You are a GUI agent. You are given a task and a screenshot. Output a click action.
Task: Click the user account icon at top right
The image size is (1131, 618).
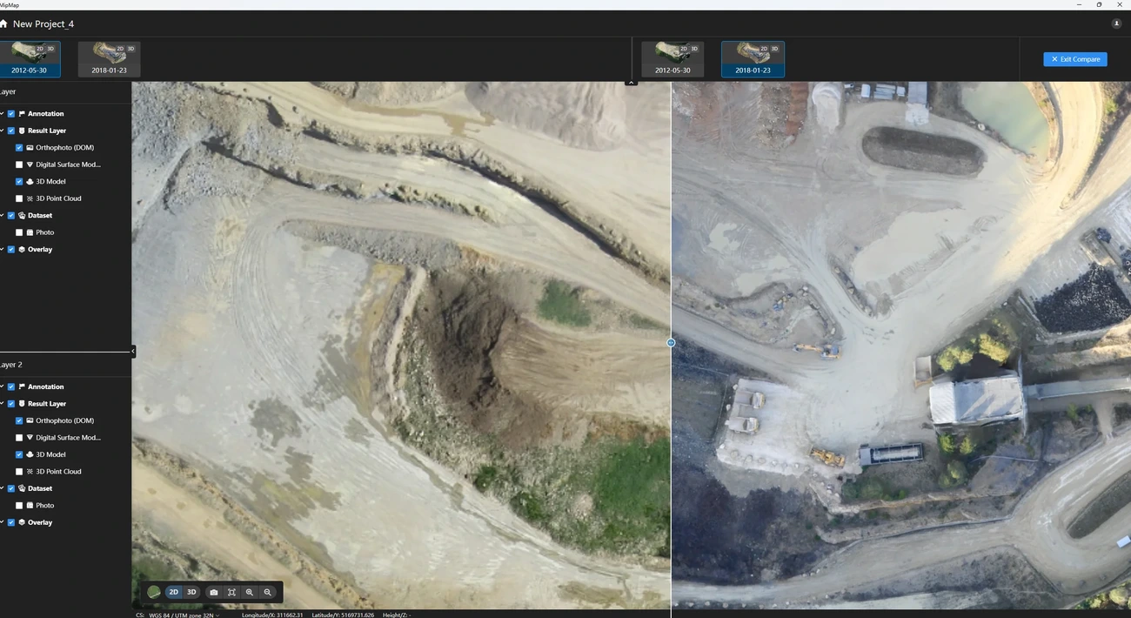[x=1116, y=24]
